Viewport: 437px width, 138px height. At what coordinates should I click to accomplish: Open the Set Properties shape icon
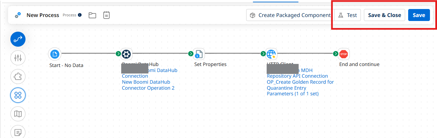(199, 54)
